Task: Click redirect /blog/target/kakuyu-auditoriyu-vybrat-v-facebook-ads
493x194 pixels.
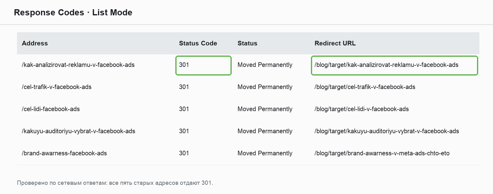Action: [x=387, y=131]
